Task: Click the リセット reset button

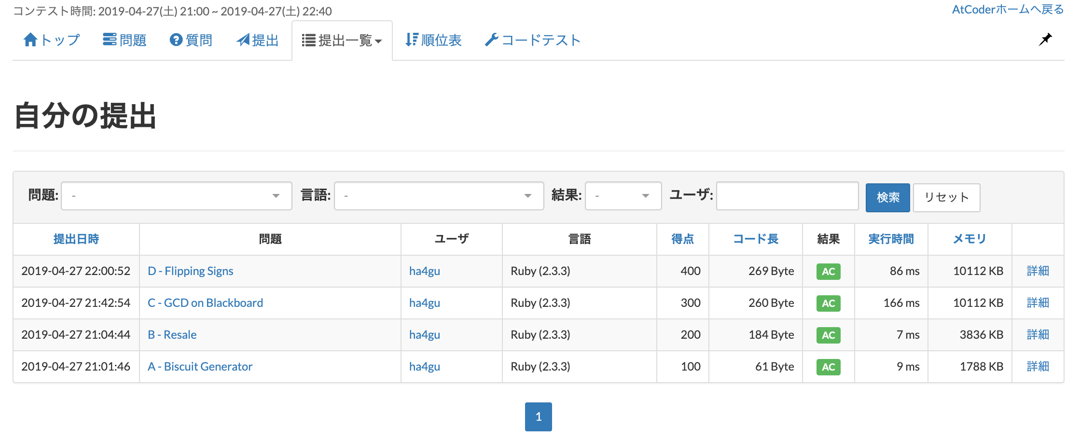Action: (x=945, y=197)
